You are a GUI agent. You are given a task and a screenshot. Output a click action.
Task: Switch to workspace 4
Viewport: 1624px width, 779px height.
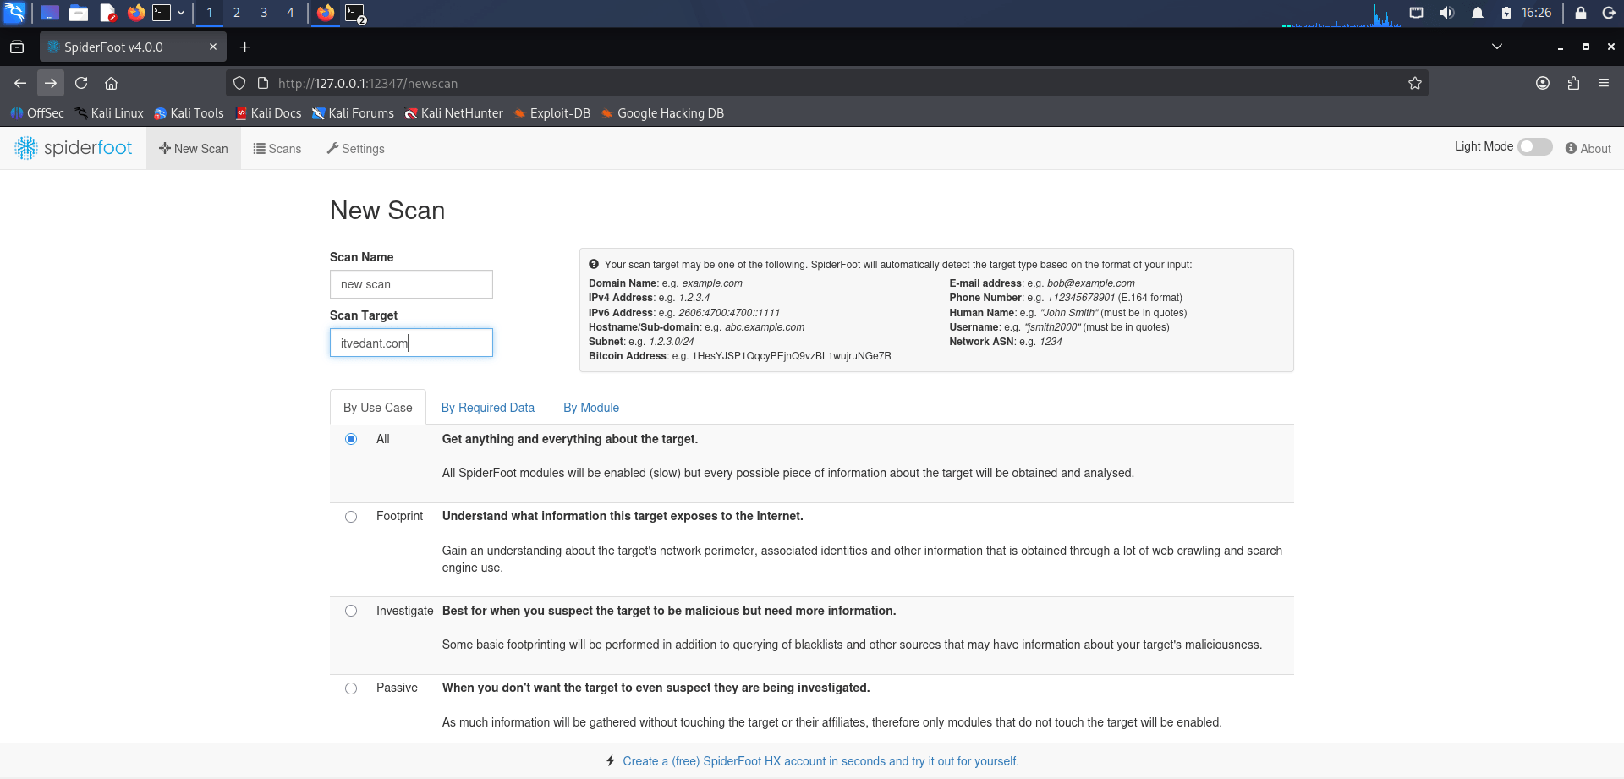click(x=290, y=13)
